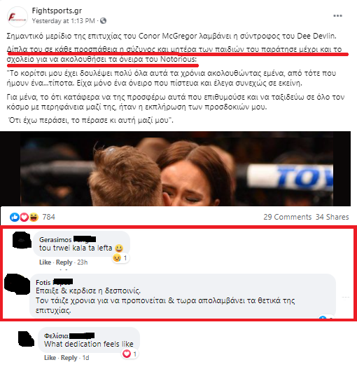Open the 23h timestamp on Gerasimos's comment
Viewport: 357px width, 367px height.
(x=83, y=262)
